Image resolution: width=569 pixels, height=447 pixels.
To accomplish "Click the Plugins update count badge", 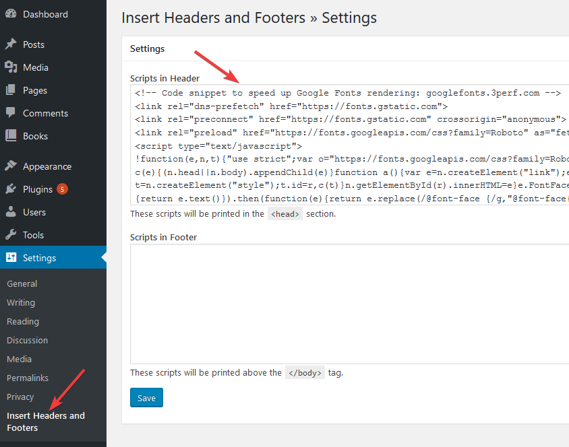I will pyautogui.click(x=62, y=189).
